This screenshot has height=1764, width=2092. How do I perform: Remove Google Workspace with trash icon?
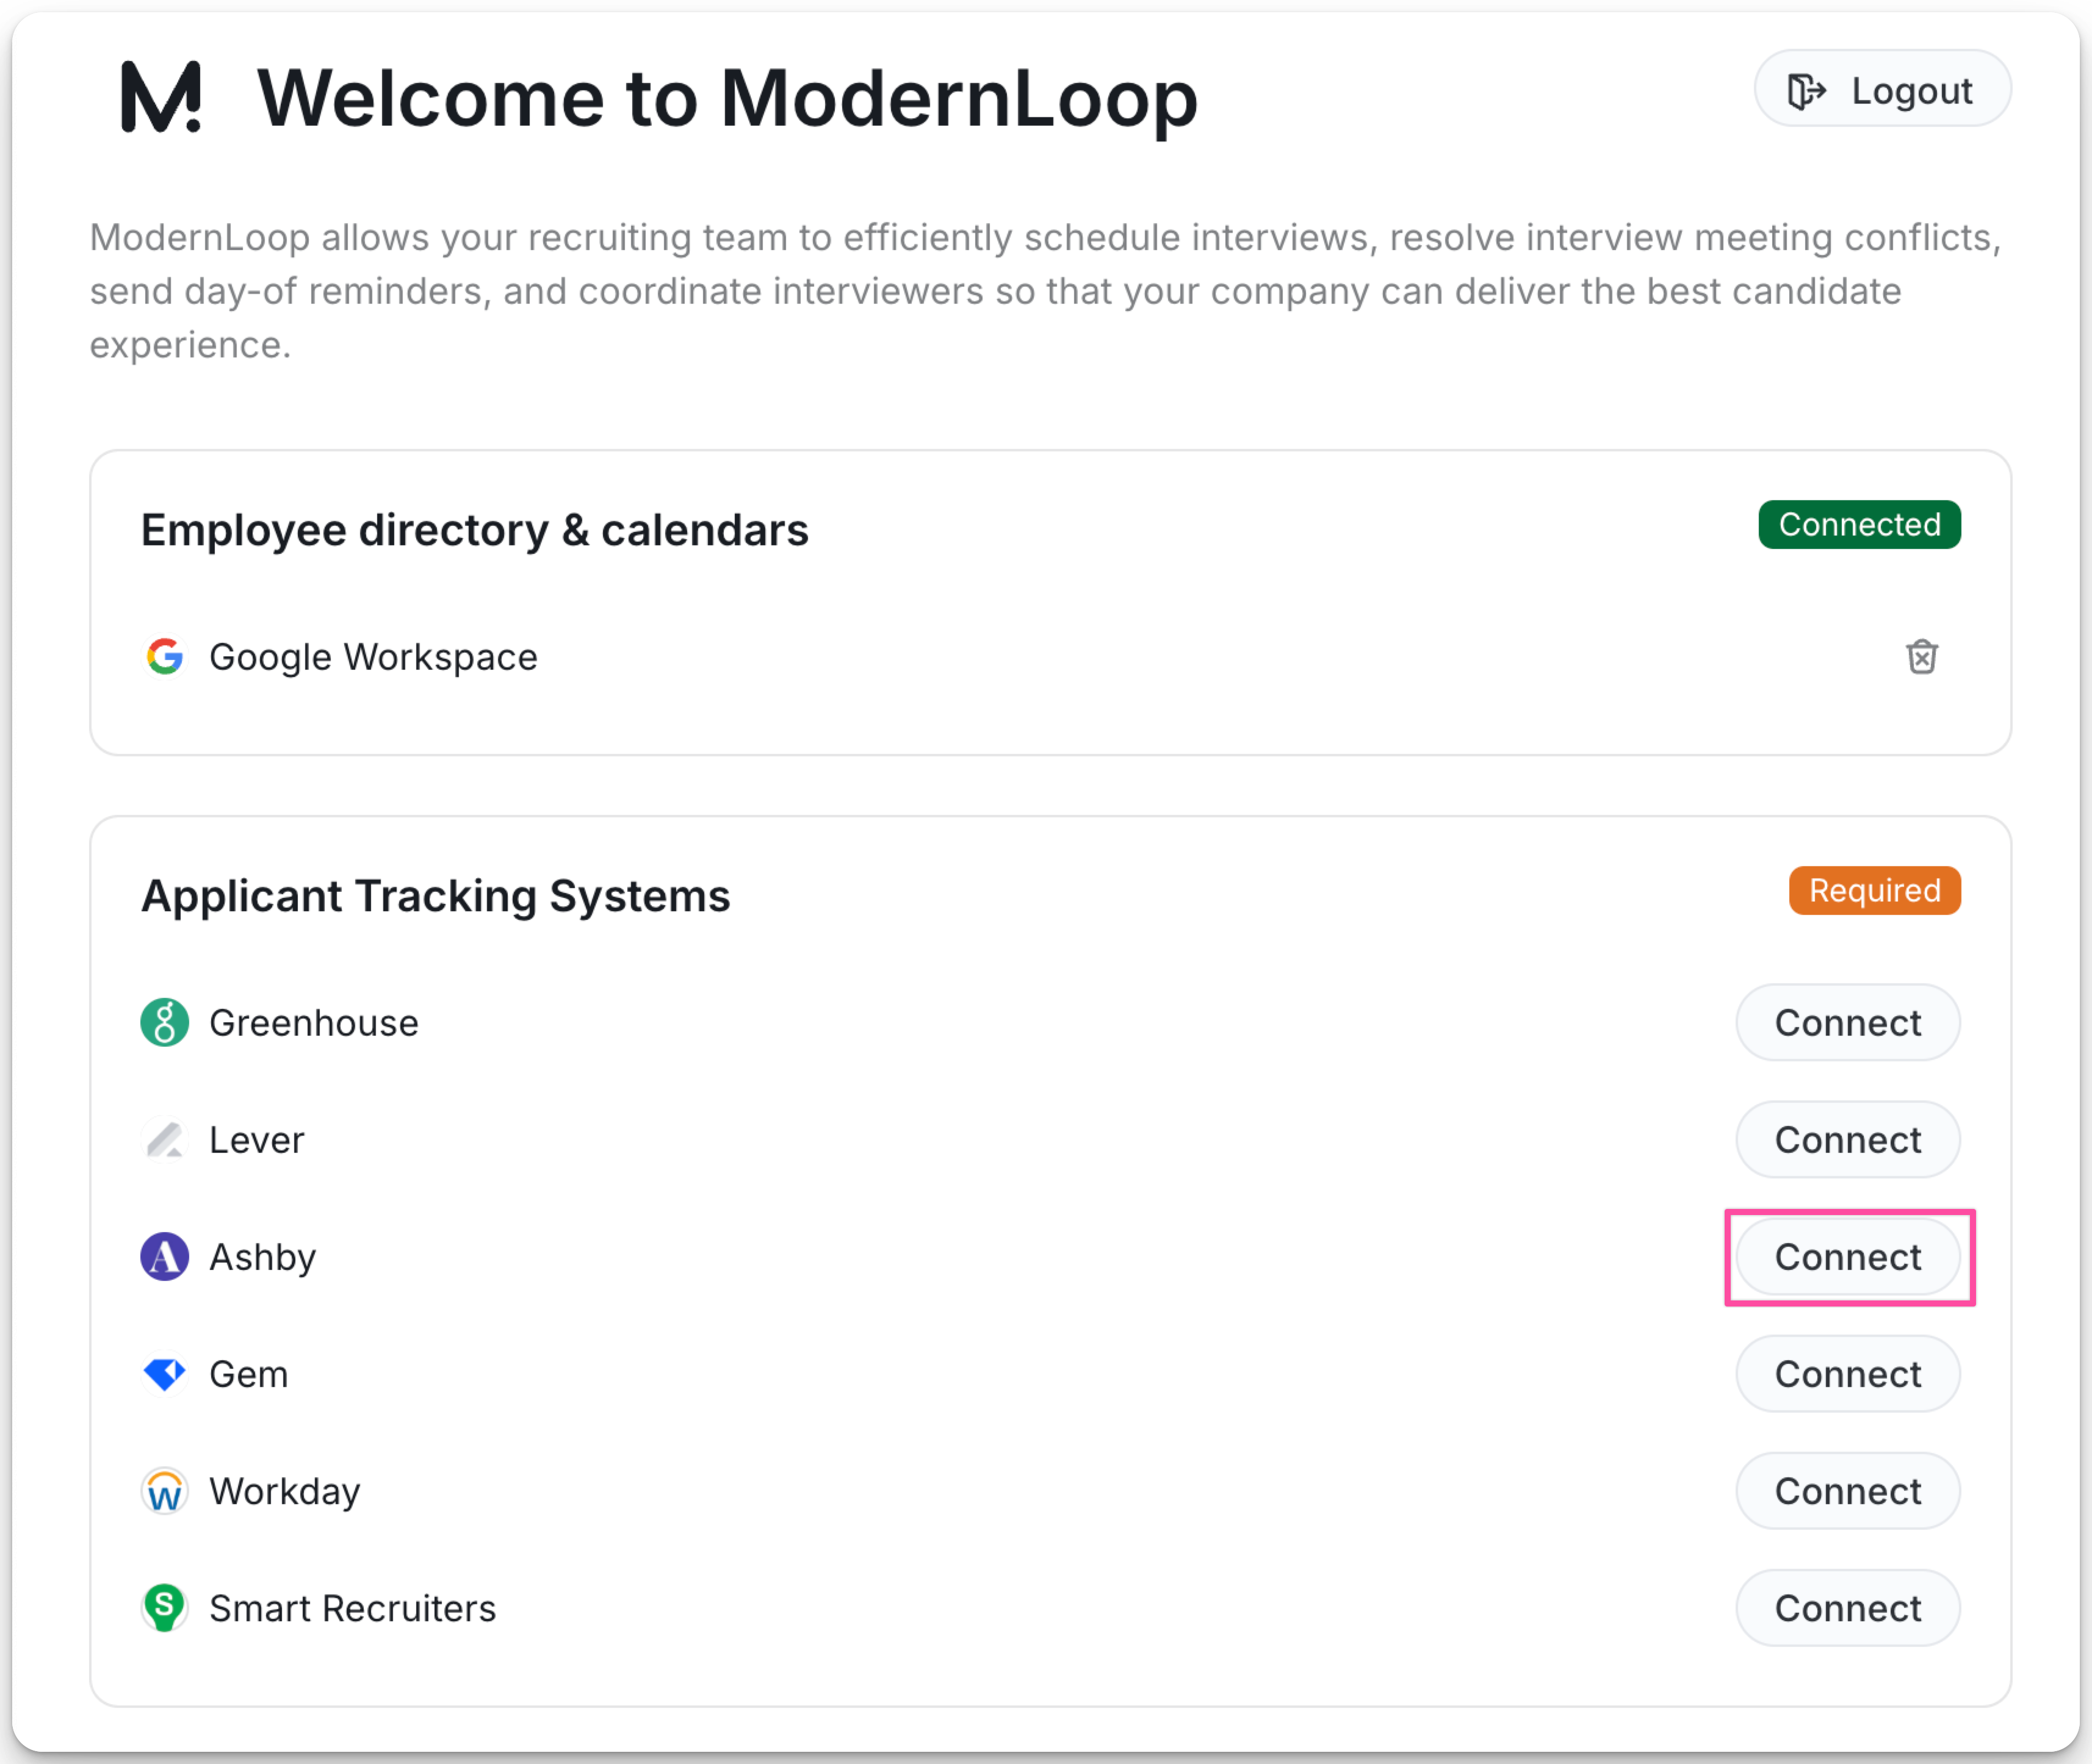tap(1921, 657)
